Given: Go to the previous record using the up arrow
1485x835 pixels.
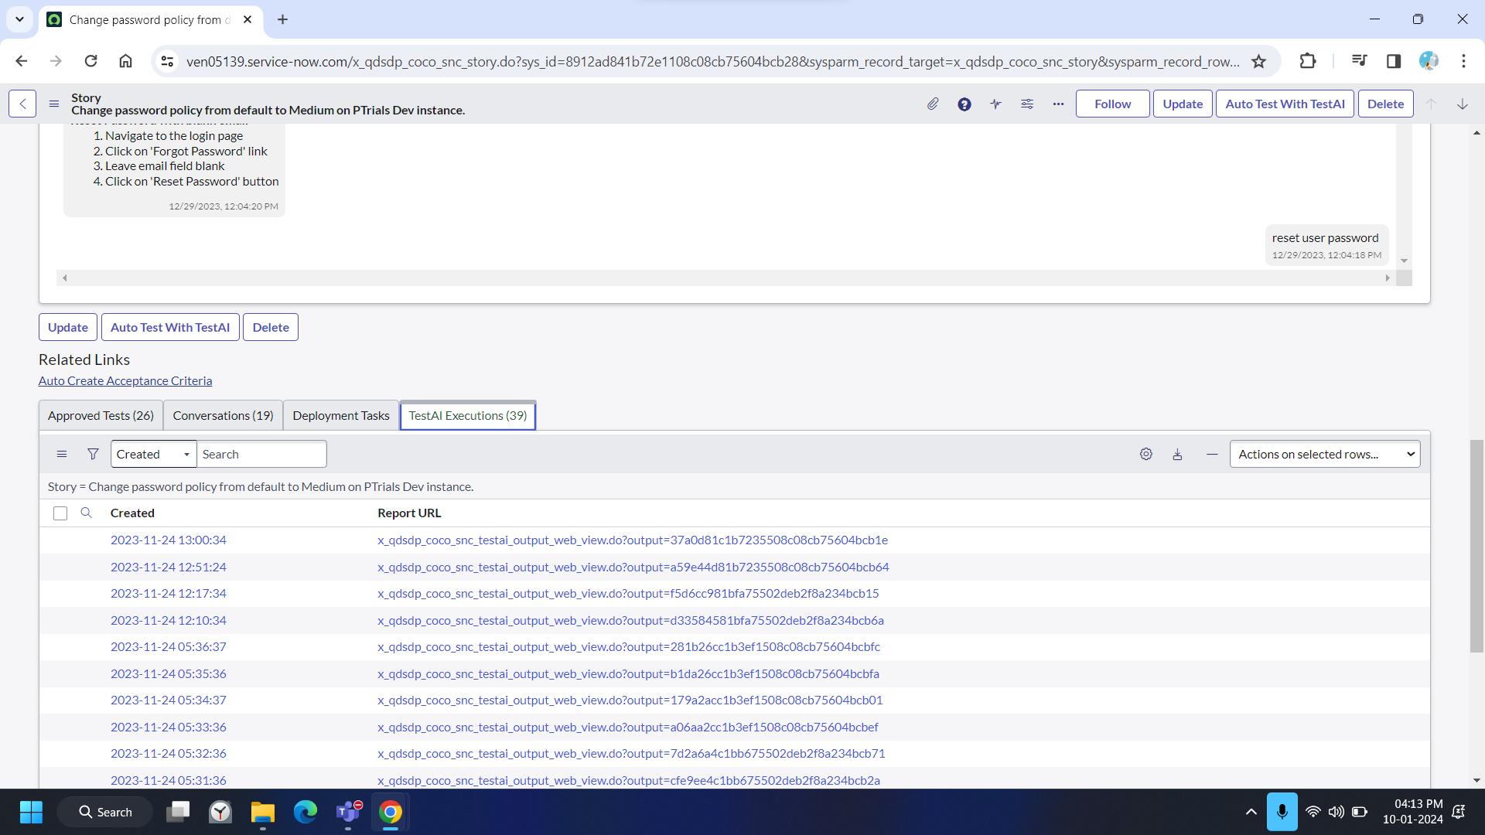Looking at the screenshot, I should [x=1431, y=104].
